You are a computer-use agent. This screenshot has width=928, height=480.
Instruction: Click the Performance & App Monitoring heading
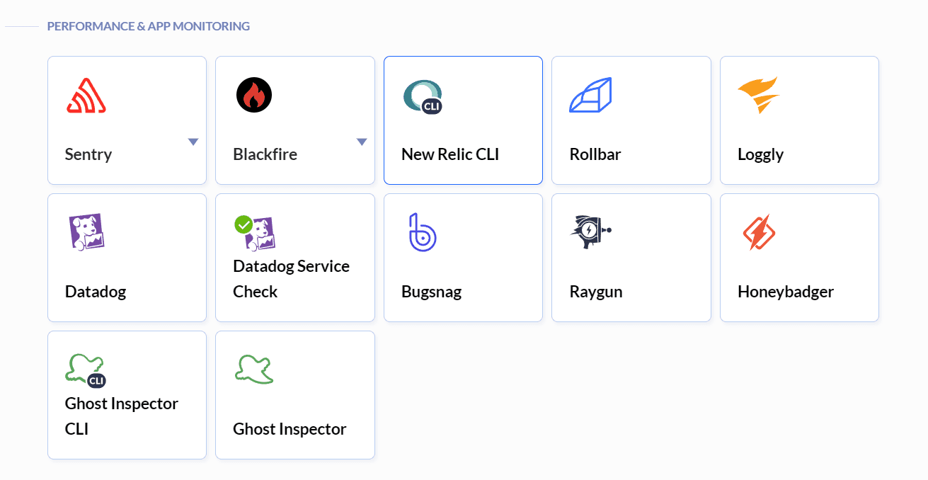click(148, 26)
